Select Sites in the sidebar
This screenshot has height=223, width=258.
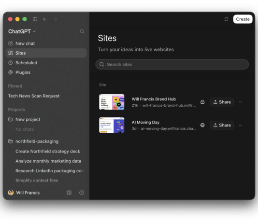point(46,53)
